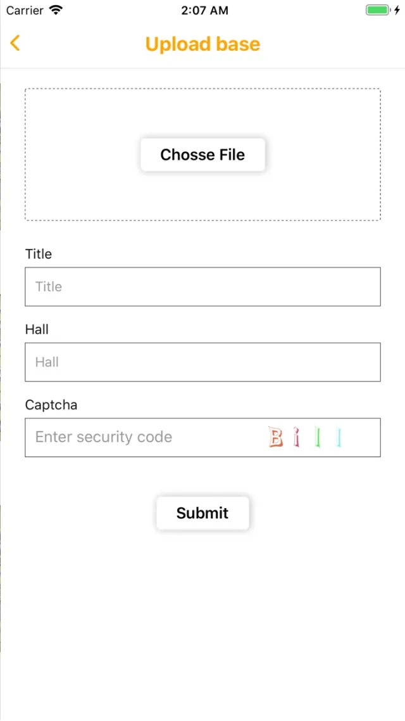Tap the Upload base page heading

[x=202, y=44]
